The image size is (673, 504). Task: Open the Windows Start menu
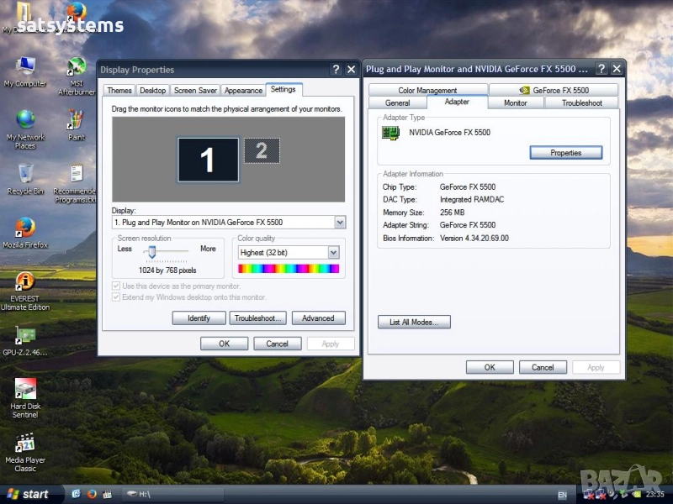click(x=28, y=494)
